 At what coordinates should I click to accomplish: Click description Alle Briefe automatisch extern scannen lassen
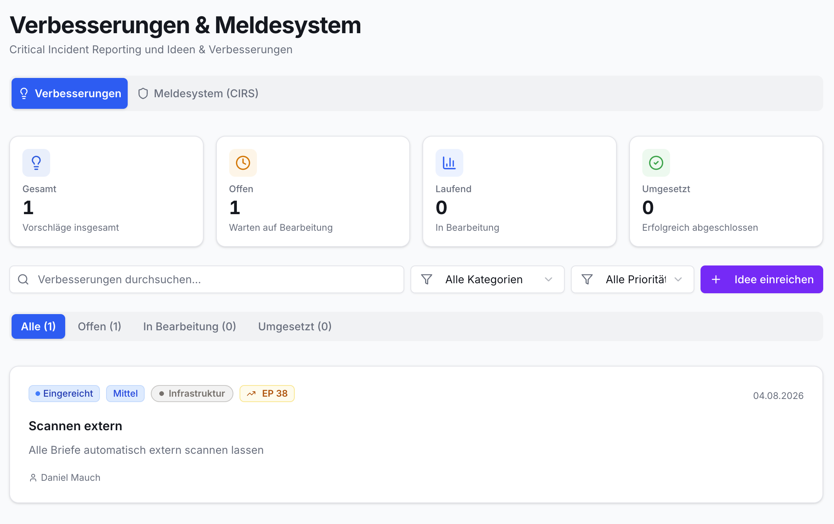(x=146, y=450)
